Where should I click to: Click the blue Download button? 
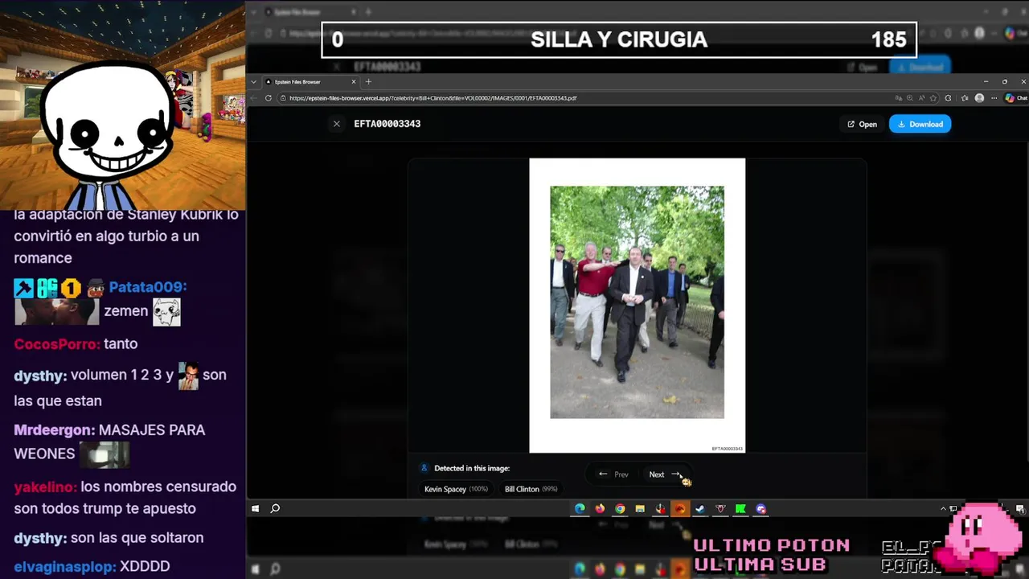click(x=920, y=124)
